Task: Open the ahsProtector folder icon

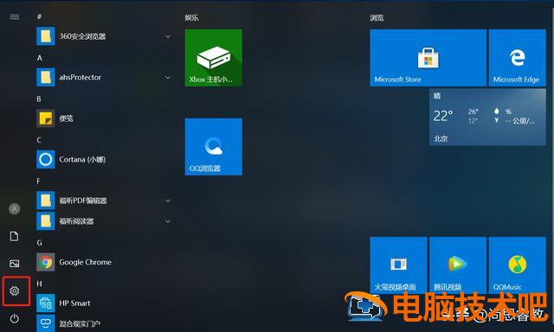Action: pos(46,77)
